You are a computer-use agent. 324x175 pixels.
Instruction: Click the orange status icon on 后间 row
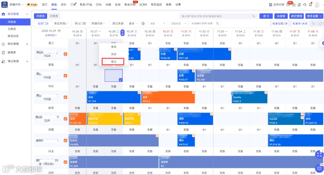[x=65, y=119]
